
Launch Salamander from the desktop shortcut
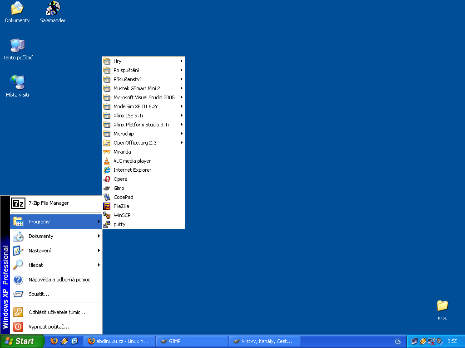pyautogui.click(x=53, y=8)
